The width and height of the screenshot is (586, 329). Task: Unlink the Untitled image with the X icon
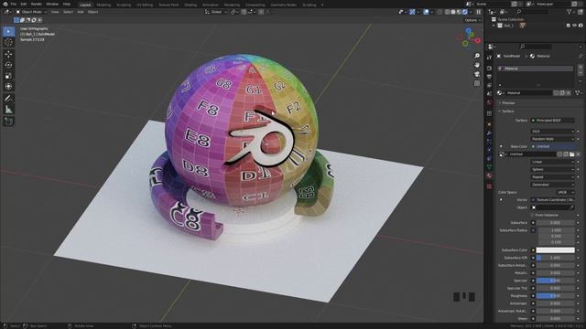(x=578, y=154)
